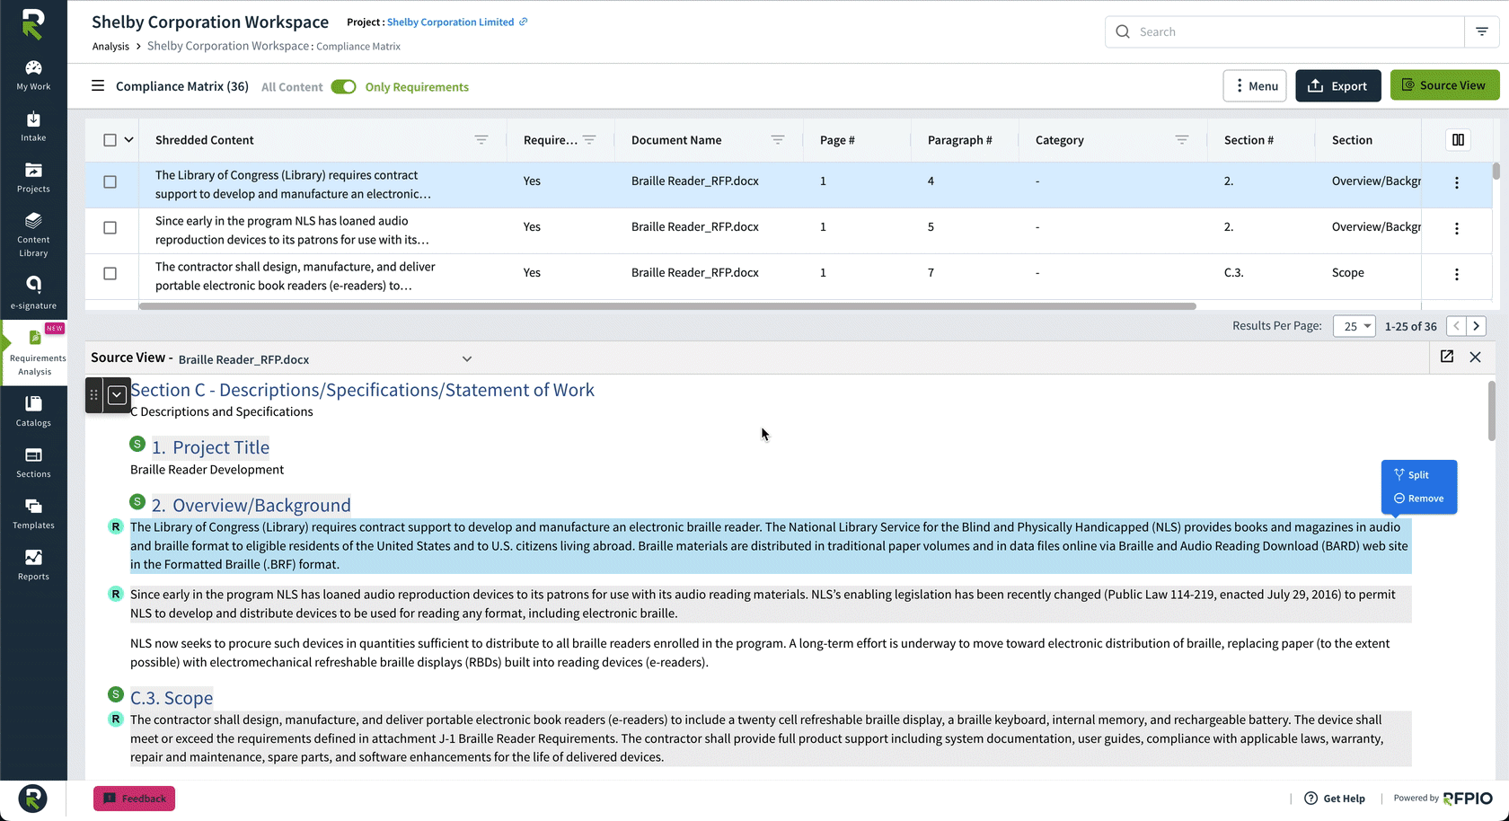Open Results Per Page dropdown showing 25
1509x821 pixels.
[x=1355, y=326]
